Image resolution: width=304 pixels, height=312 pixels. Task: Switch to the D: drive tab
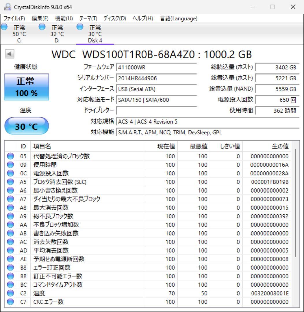[57, 34]
